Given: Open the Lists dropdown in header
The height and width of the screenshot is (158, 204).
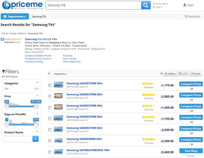Looking at the screenshot, I should (158, 7).
